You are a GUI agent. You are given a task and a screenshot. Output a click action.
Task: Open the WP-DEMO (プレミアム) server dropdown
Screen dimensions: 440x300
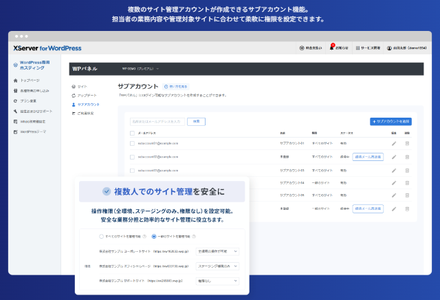[140, 69]
